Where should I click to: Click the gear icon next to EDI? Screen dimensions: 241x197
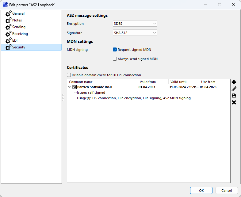[x=8, y=40]
